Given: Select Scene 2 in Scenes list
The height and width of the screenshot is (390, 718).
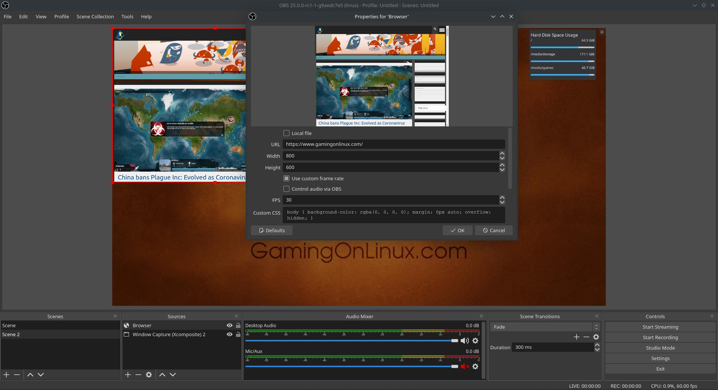Looking at the screenshot, I should (60, 334).
